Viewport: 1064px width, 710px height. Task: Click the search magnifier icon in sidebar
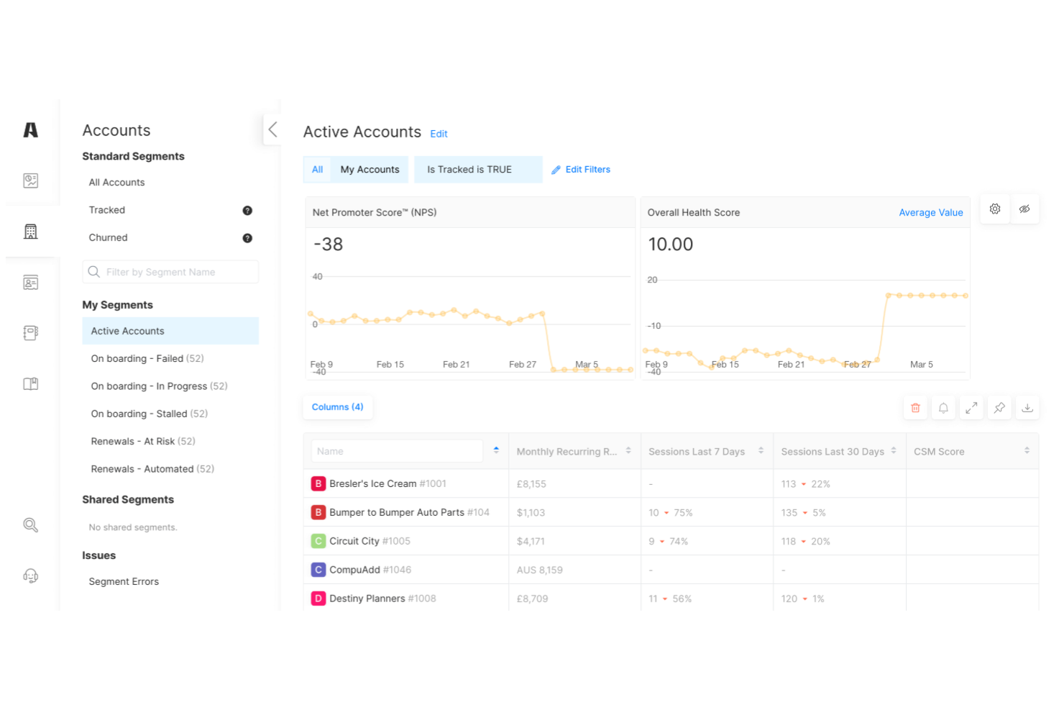30,524
